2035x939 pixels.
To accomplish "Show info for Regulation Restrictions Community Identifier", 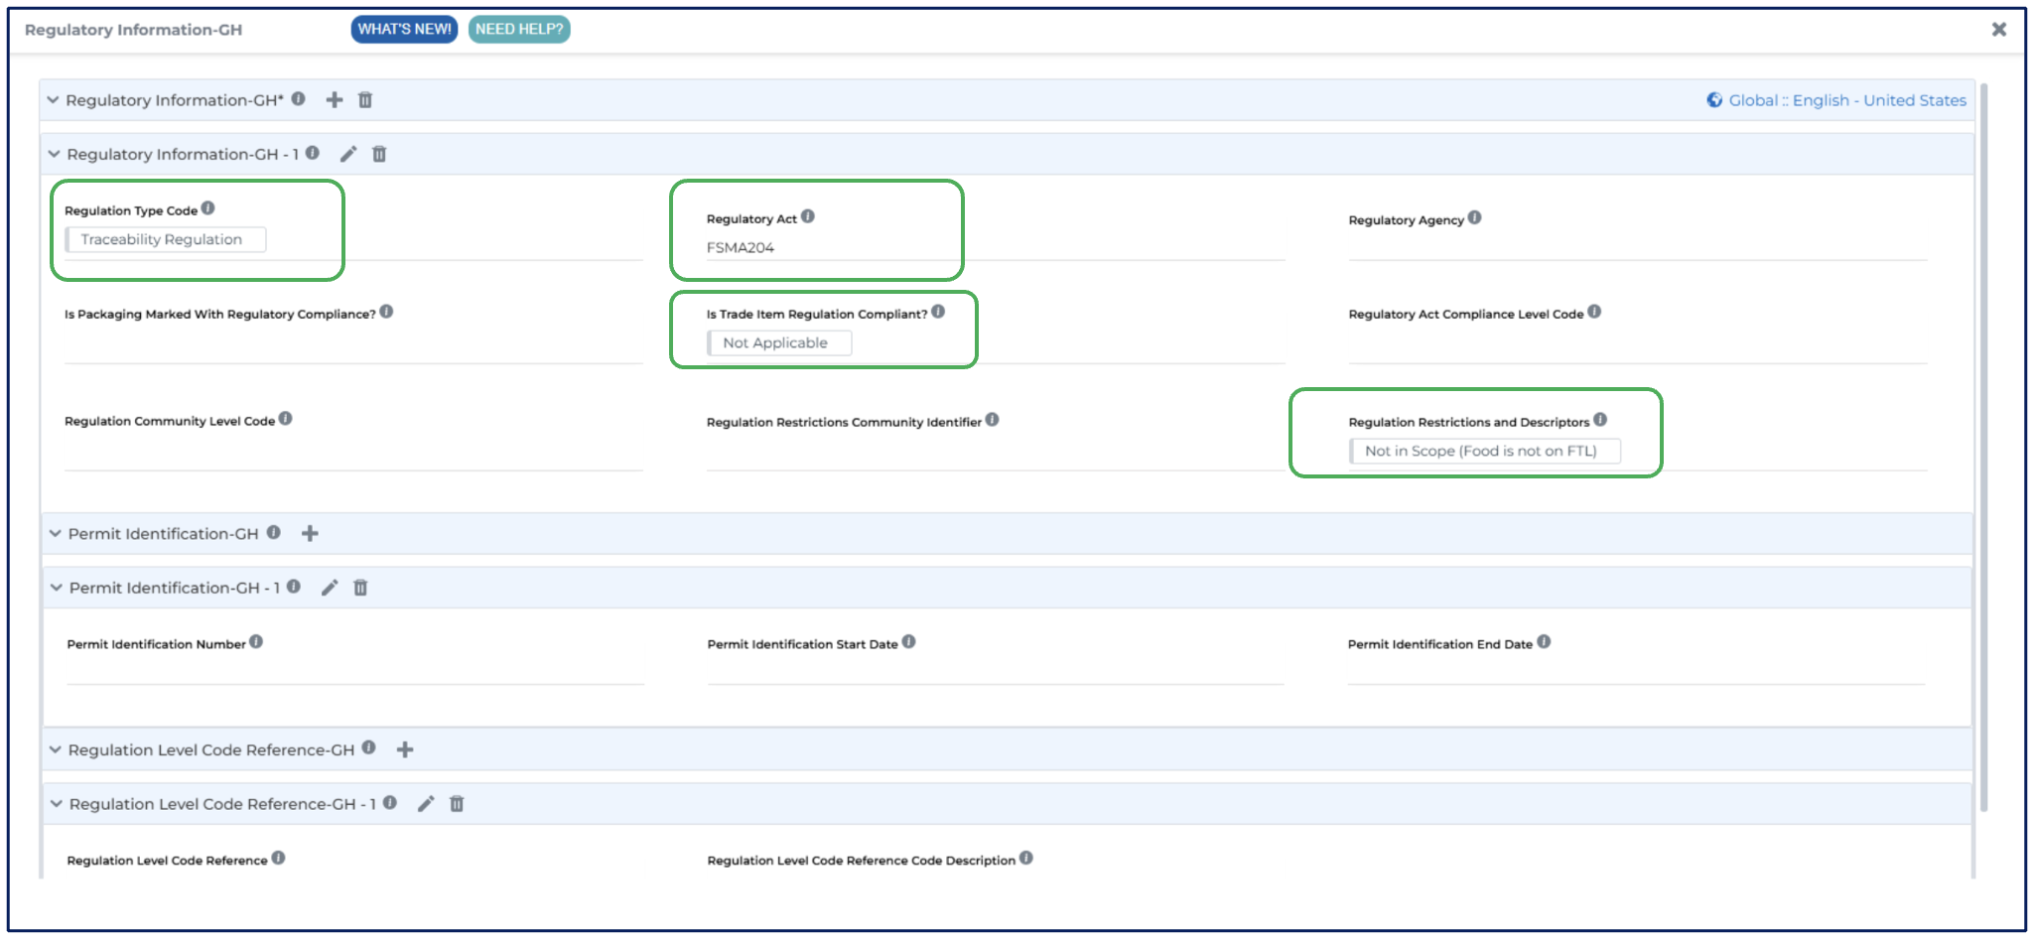I will click(x=993, y=420).
